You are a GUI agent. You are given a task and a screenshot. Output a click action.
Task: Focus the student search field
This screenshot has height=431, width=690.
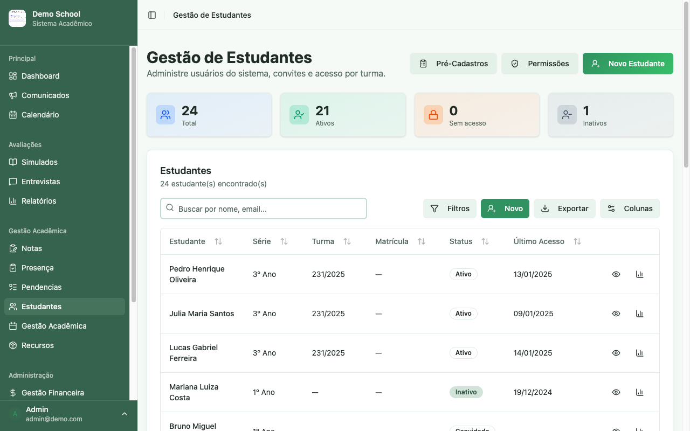click(x=264, y=208)
